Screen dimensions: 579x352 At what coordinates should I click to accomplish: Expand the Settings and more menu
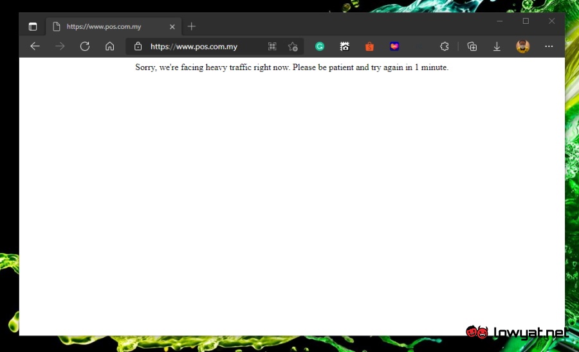point(549,46)
